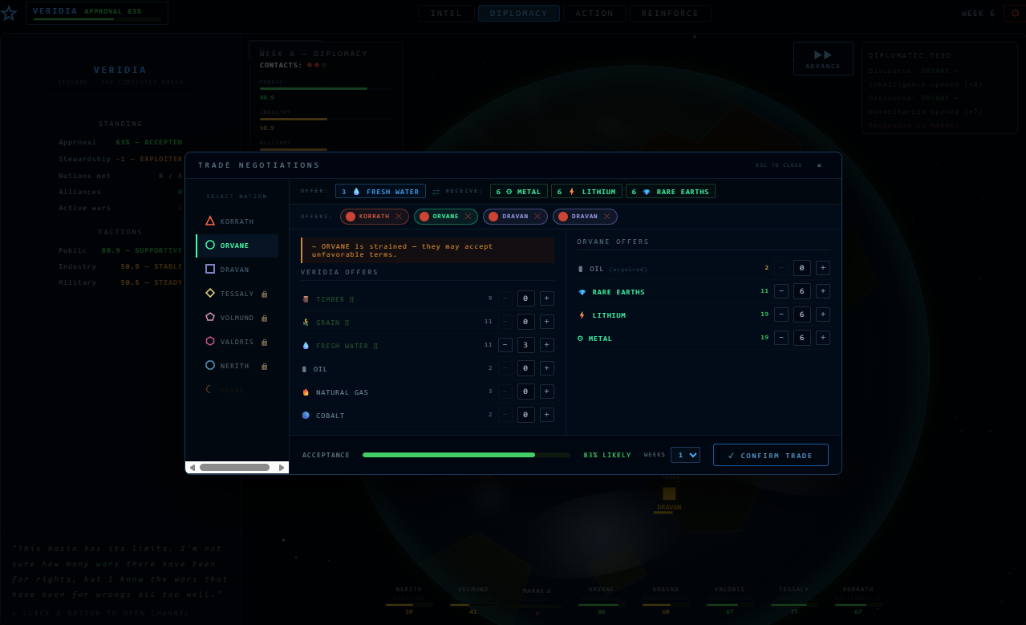1026x625 pixels.
Task: Click the lock icon beside Nerith
Action: pyautogui.click(x=265, y=366)
